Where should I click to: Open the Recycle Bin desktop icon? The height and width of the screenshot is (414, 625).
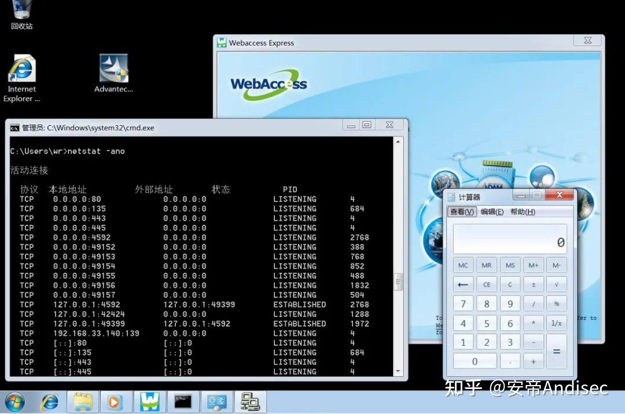(x=21, y=15)
